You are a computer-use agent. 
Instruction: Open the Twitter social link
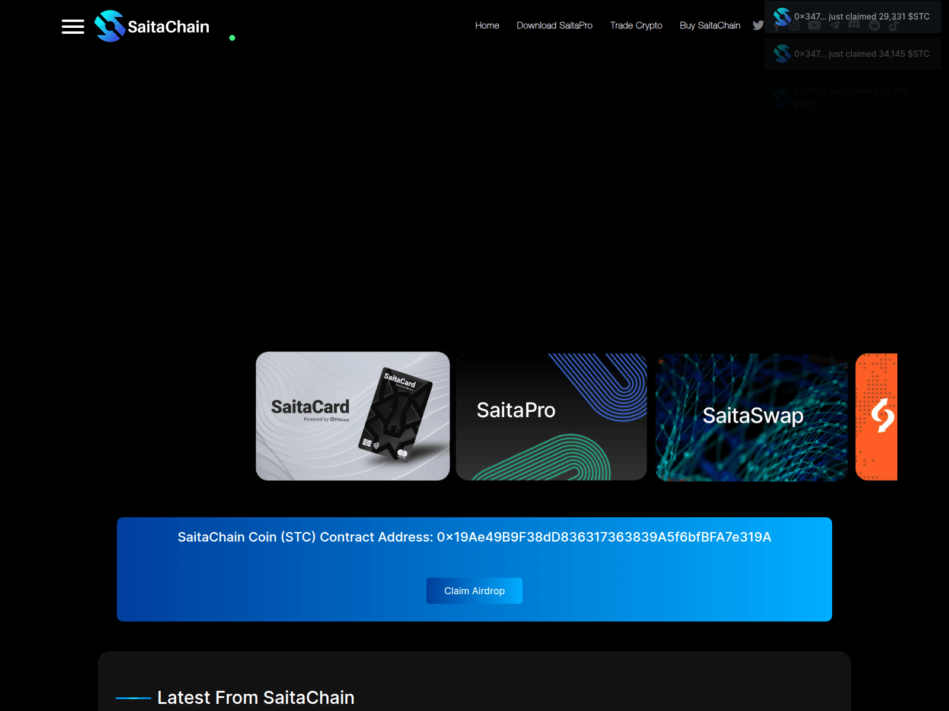tap(758, 25)
